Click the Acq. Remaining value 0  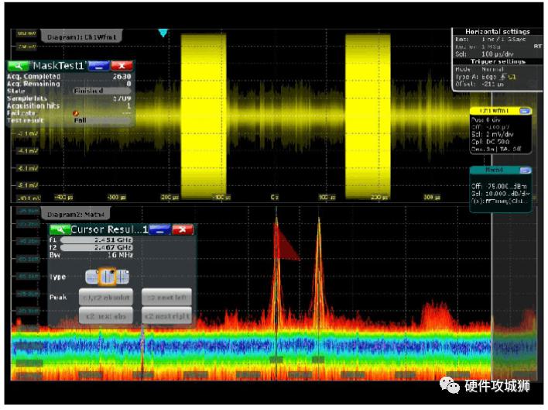click(128, 84)
